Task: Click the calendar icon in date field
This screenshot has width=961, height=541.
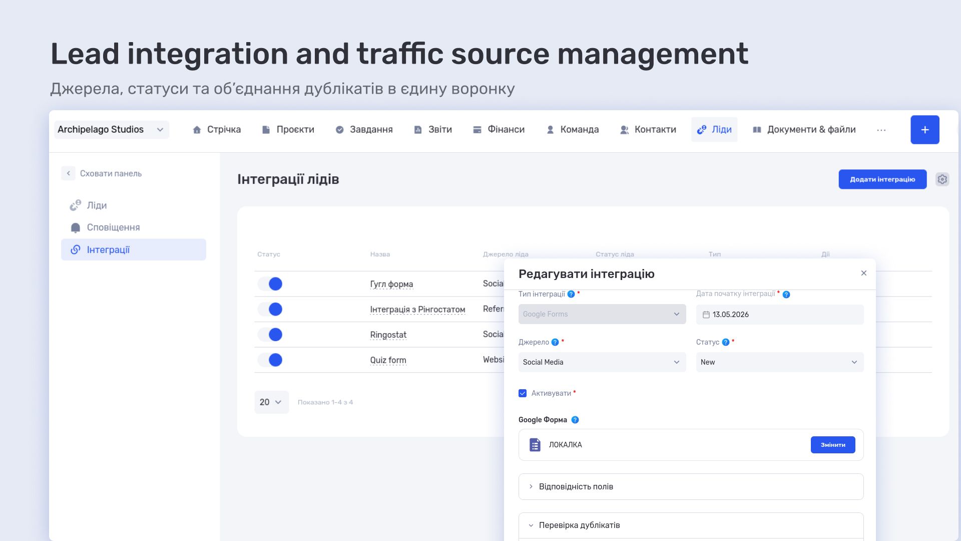Action: 706,315
